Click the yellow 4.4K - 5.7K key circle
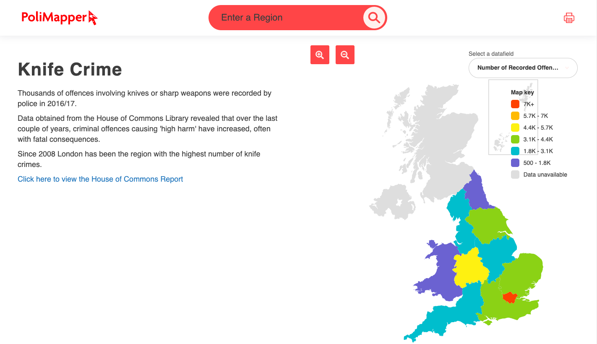This screenshot has width=597, height=344. pyautogui.click(x=515, y=128)
